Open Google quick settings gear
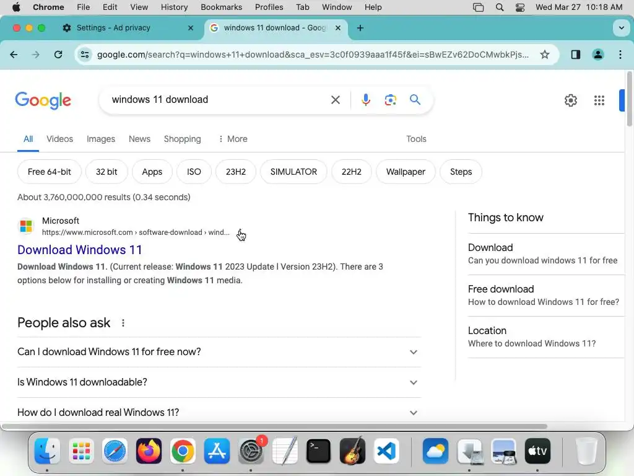This screenshot has height=476, width=634. [570, 100]
